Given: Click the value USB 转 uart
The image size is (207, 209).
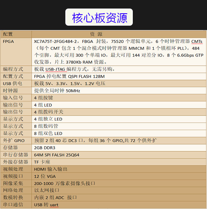Looking at the screenshot, I should pyautogui.click(x=46, y=205).
